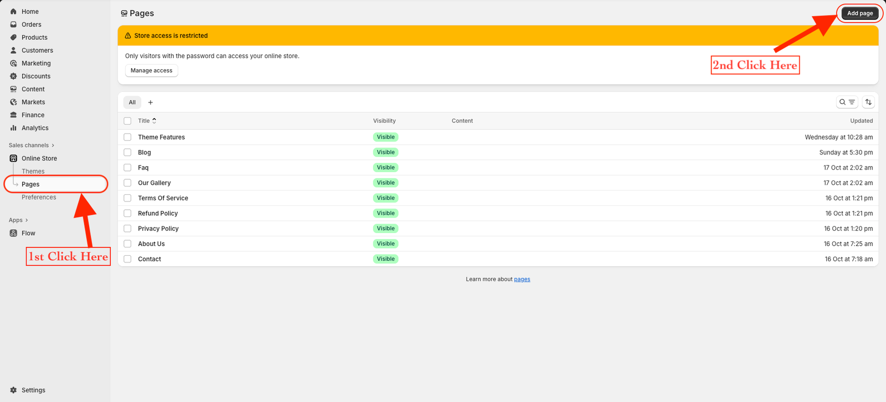The width and height of the screenshot is (886, 402).
Task: Expand the Sales channels section chevron
Action: [x=53, y=146]
